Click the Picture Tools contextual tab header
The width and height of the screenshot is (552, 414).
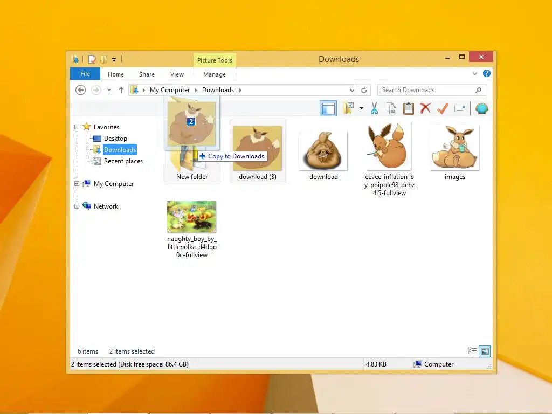tap(215, 60)
